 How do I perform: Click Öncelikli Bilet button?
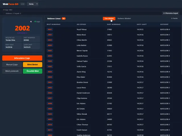[33, 71]
